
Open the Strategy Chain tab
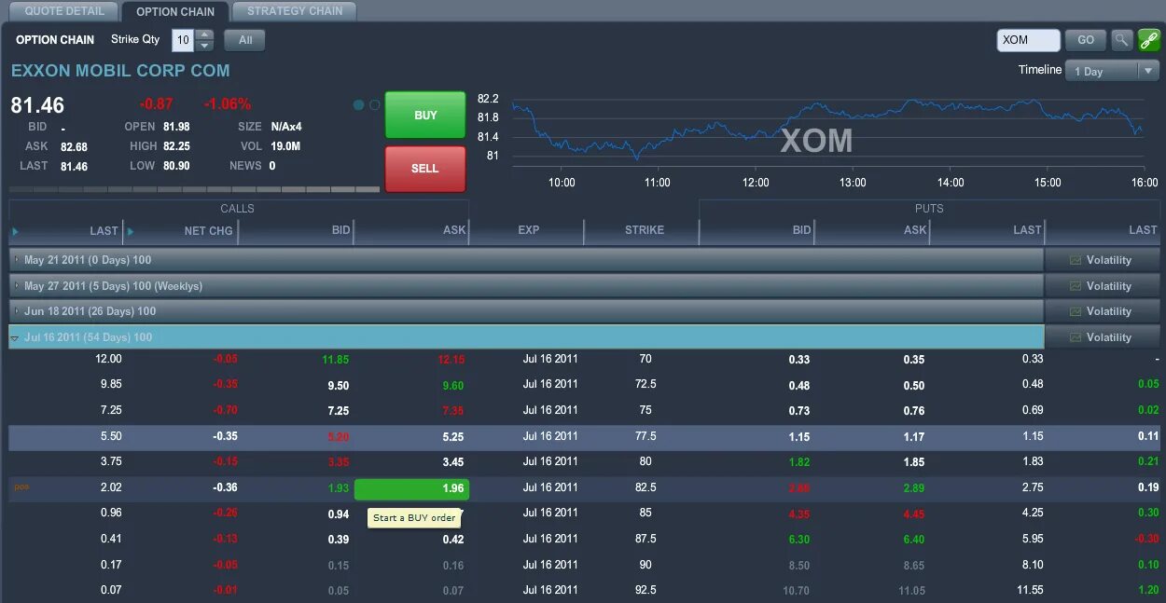(295, 11)
